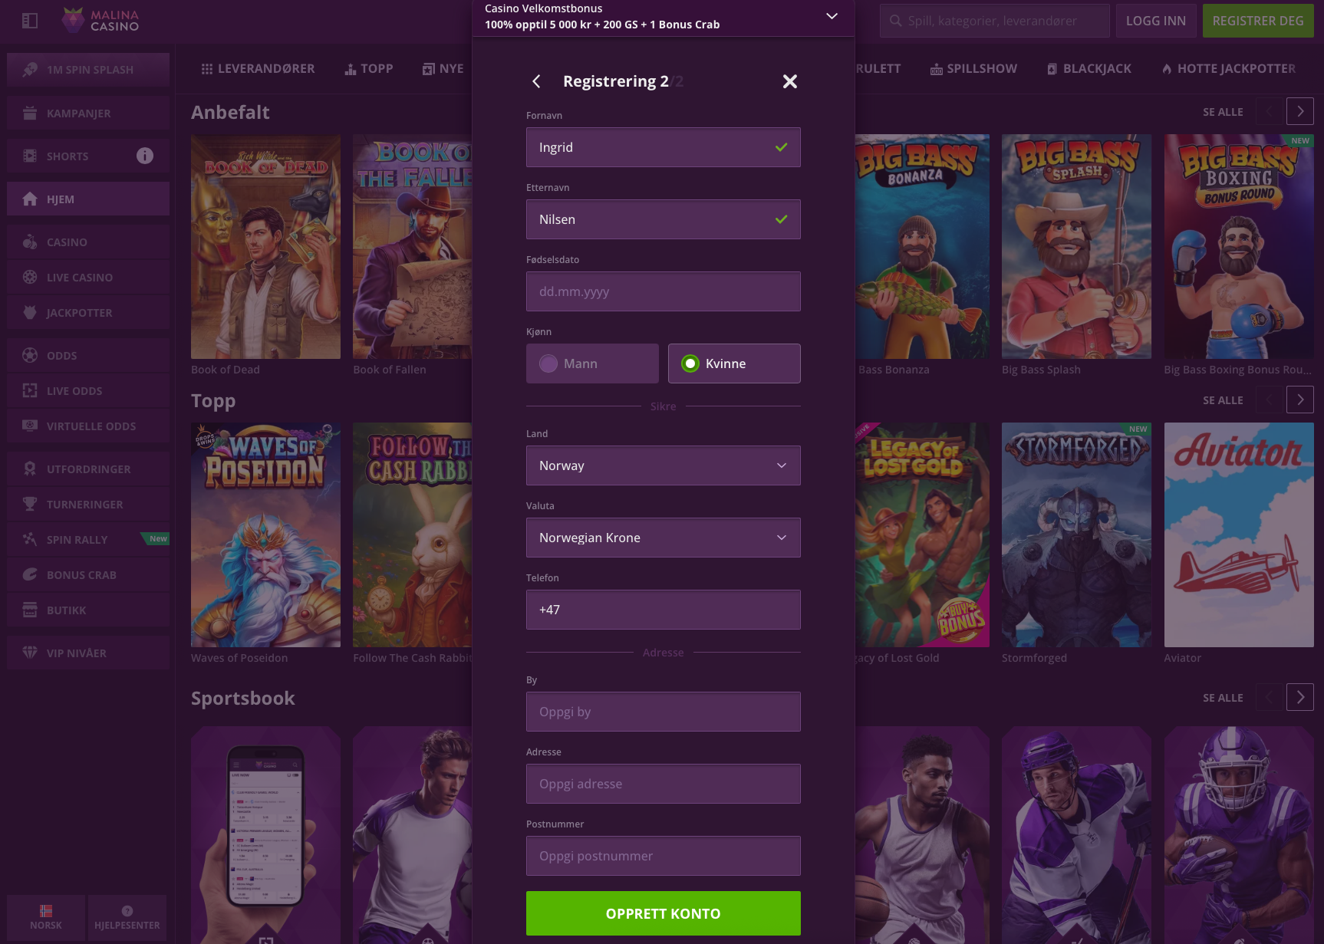Select the Kvinne gender radio button
Image resolution: width=1324 pixels, height=944 pixels.
coord(690,363)
